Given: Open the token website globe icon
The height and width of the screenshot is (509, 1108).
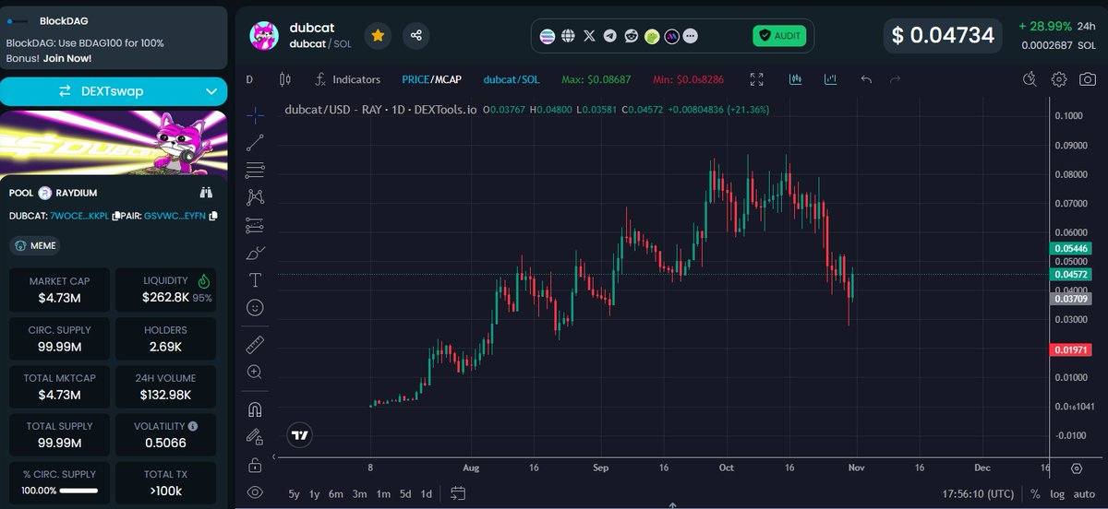Looking at the screenshot, I should [568, 36].
